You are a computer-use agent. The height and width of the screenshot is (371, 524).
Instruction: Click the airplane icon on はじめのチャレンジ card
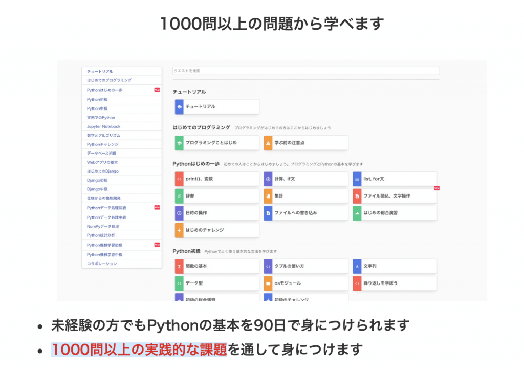point(179,230)
